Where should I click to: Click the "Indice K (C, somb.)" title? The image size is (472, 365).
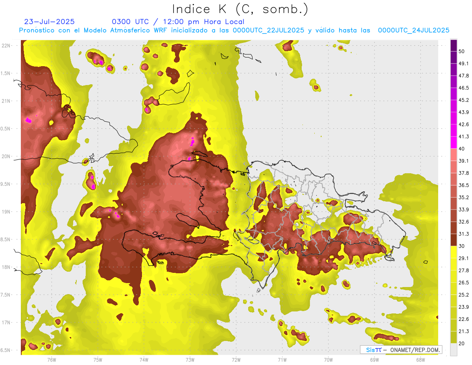[240, 9]
